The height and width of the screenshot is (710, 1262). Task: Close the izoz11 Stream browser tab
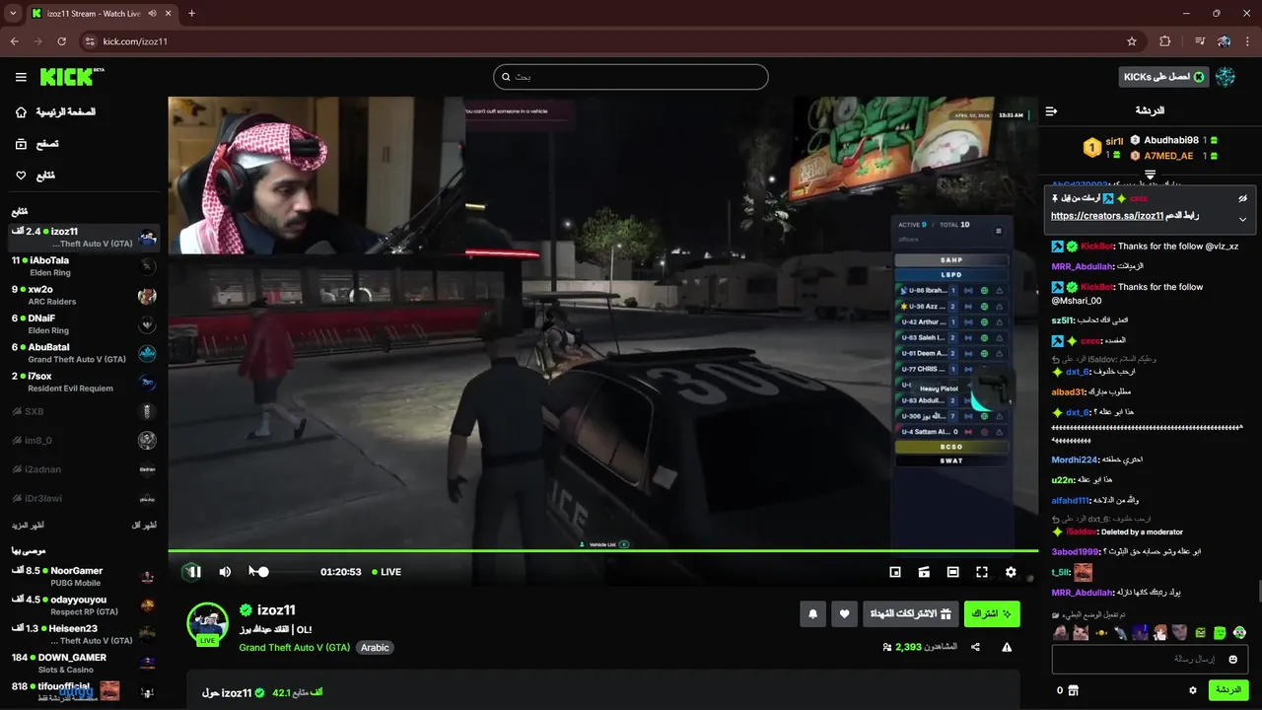[x=168, y=13]
